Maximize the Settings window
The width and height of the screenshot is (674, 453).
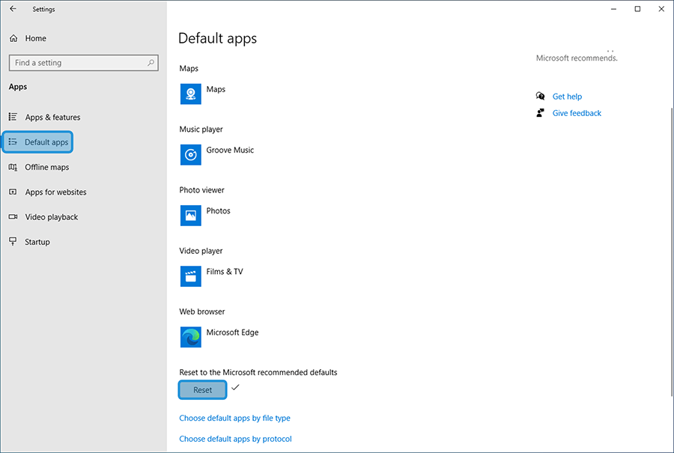(637, 9)
